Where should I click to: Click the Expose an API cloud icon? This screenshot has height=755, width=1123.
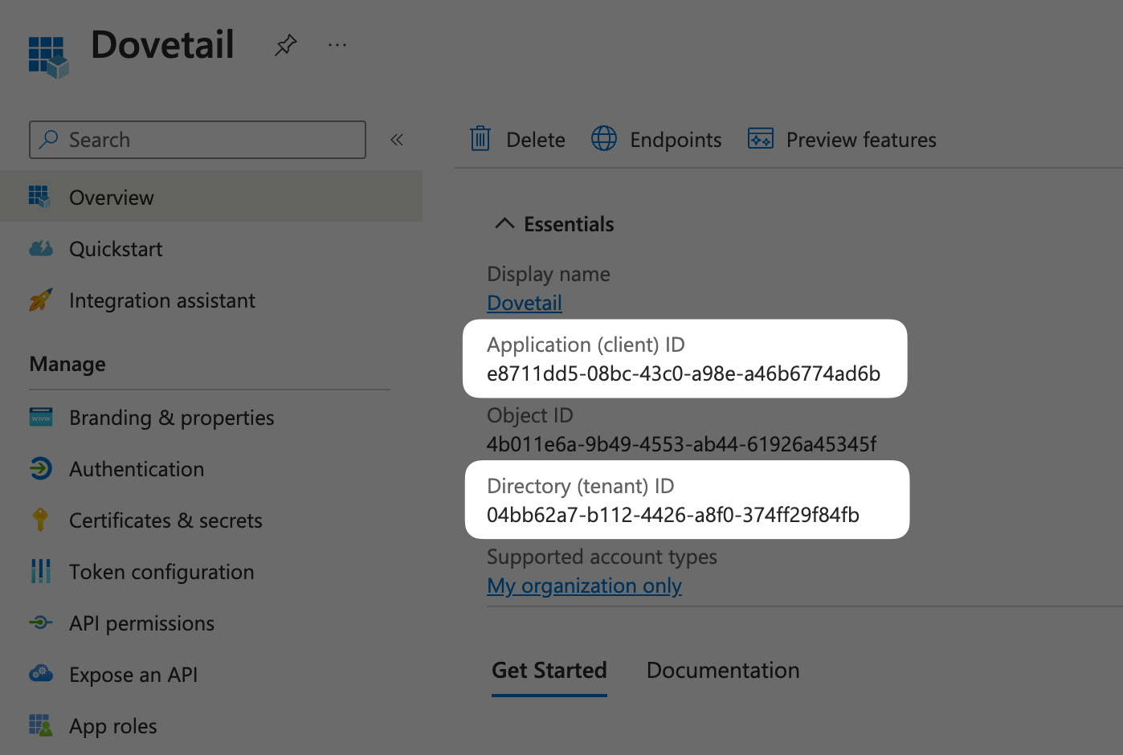point(40,673)
